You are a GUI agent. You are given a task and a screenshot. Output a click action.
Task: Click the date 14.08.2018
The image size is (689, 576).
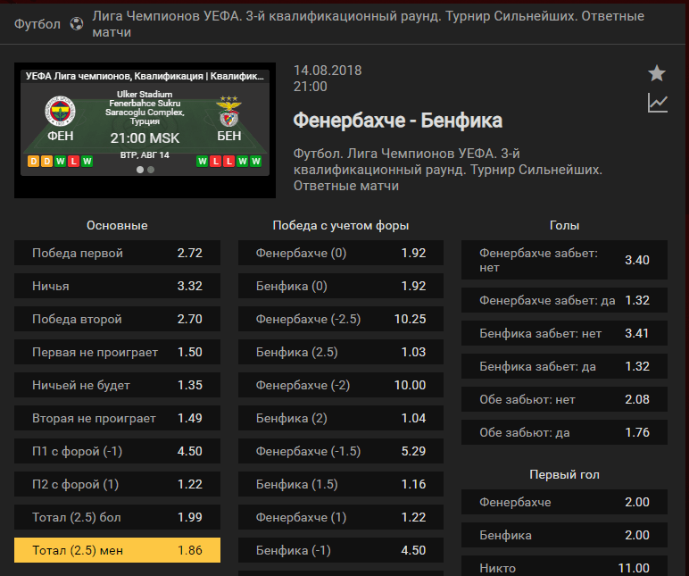(328, 71)
